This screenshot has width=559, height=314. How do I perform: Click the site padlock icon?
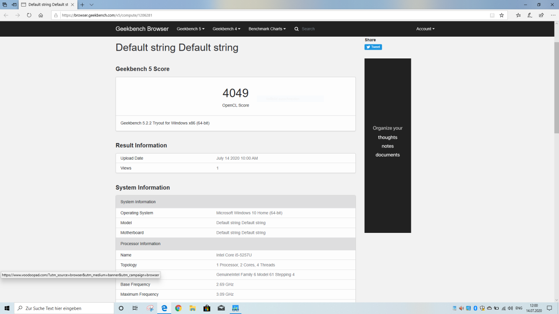click(x=56, y=15)
